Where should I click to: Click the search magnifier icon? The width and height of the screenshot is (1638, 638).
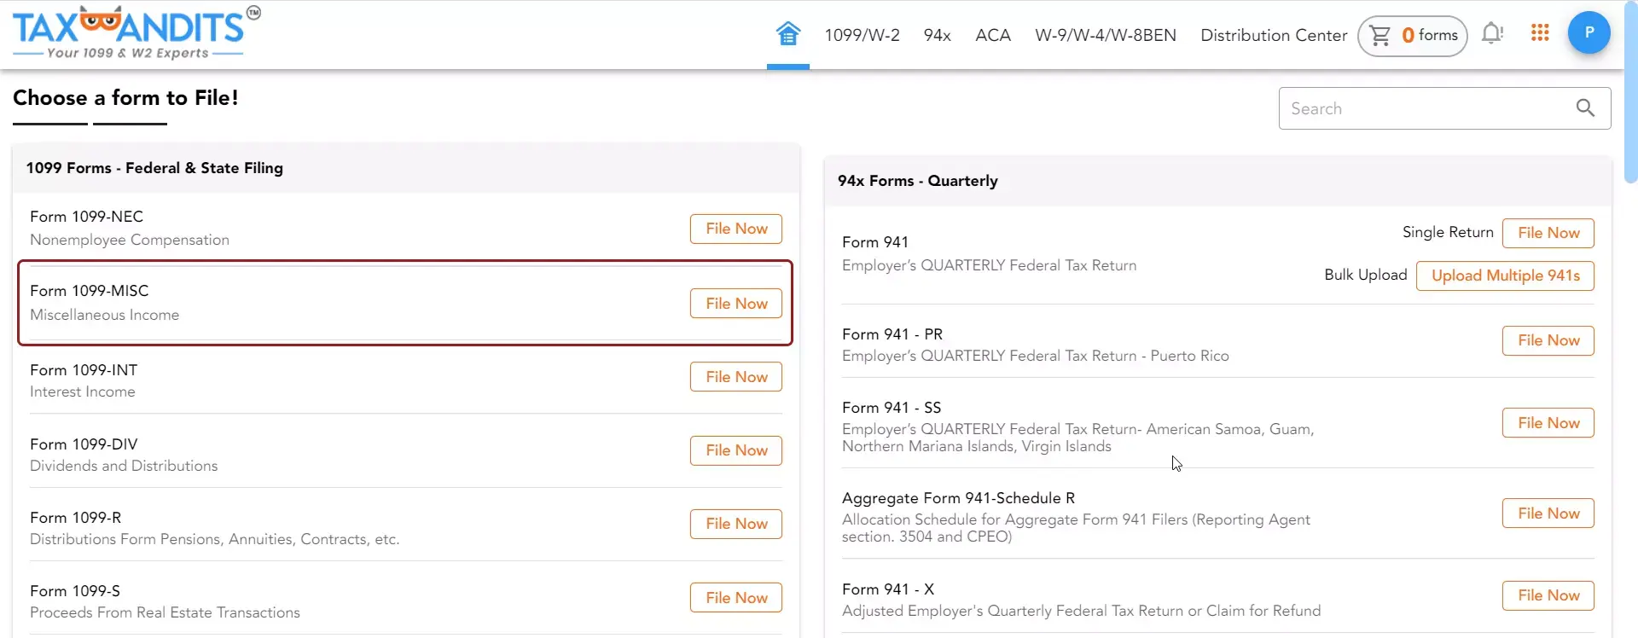(1585, 108)
